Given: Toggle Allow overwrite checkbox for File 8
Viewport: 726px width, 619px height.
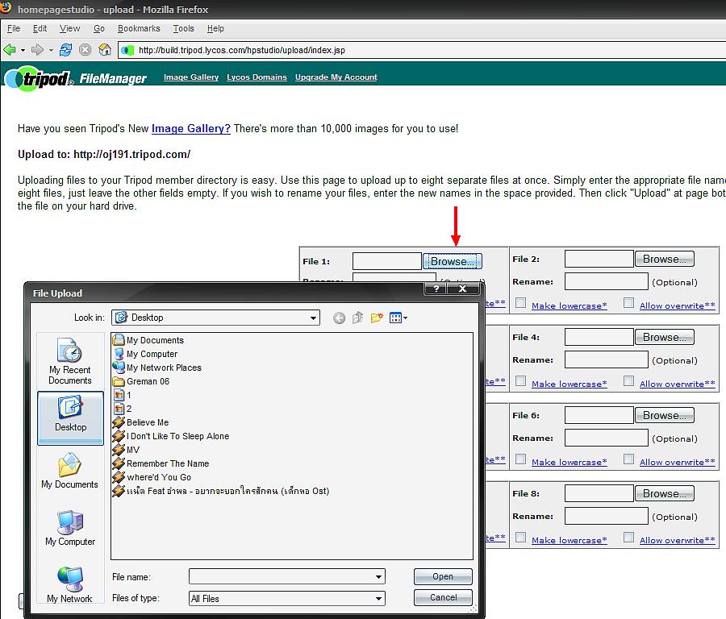Looking at the screenshot, I should [628, 538].
